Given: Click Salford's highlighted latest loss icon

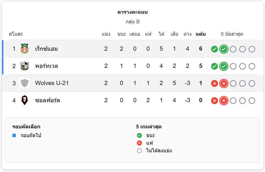Looking at the screenshot, I should (x=224, y=101).
